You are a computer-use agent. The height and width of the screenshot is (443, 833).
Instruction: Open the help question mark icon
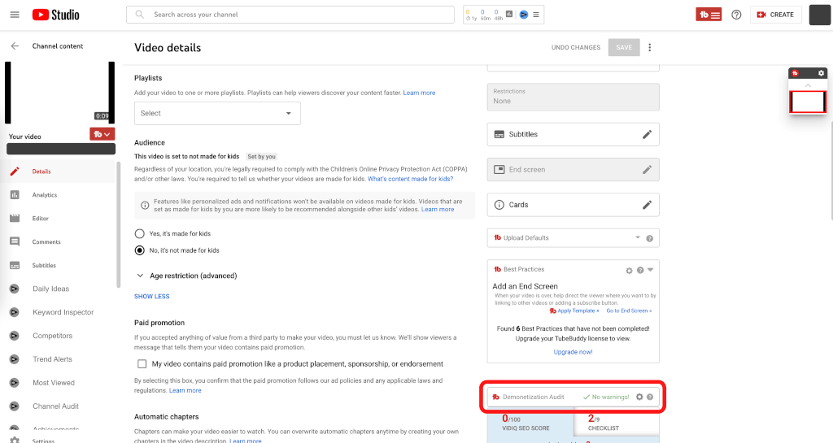tap(736, 15)
